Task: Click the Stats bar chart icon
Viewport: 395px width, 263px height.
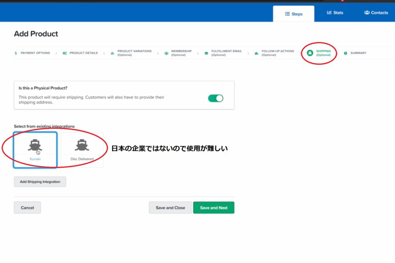Action: [x=329, y=12]
